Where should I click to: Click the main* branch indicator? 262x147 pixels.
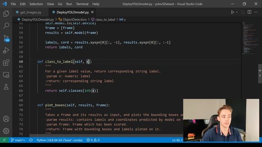[x=18, y=140]
